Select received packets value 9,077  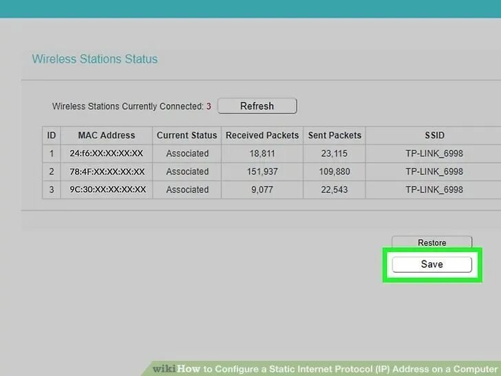point(262,189)
